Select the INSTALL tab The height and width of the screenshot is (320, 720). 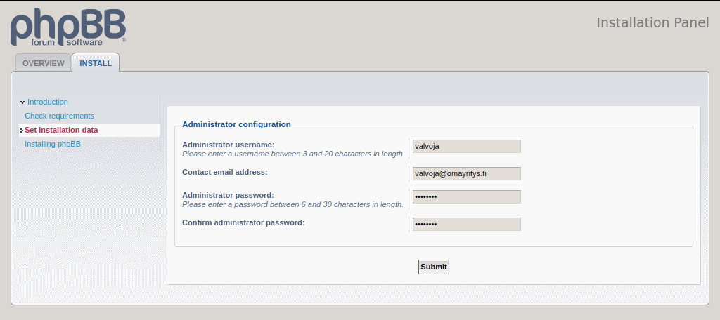tap(96, 63)
